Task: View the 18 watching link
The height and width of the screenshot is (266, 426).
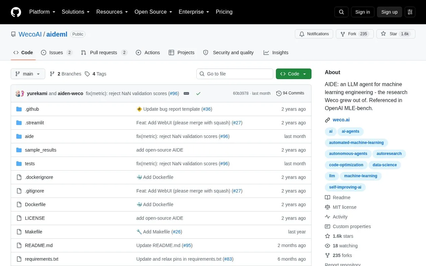Action: pyautogui.click(x=341, y=246)
